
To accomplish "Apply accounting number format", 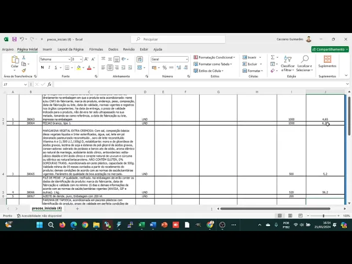I will (154, 68).
